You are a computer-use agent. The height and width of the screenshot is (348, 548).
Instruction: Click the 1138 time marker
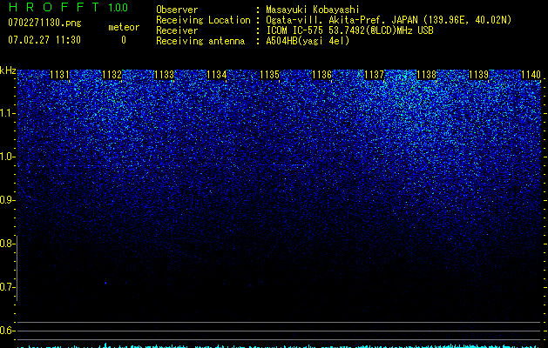pyautogui.click(x=426, y=75)
